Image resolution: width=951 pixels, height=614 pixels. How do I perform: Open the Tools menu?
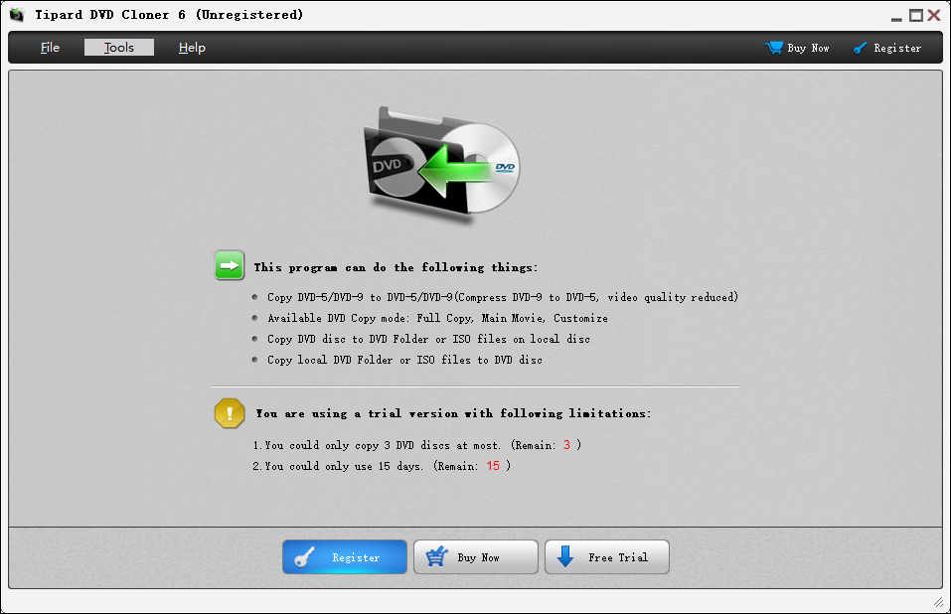[119, 48]
